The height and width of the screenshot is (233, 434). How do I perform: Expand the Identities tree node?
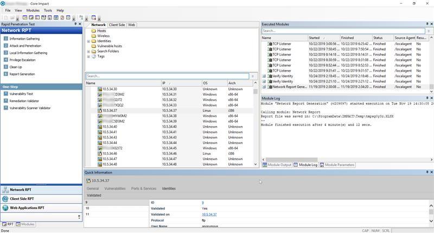pos(88,41)
